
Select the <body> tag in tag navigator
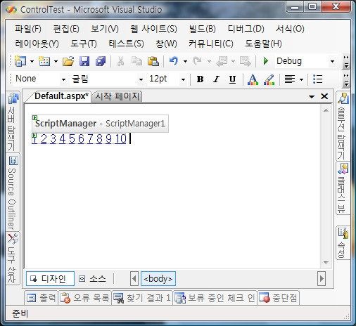click(158, 279)
